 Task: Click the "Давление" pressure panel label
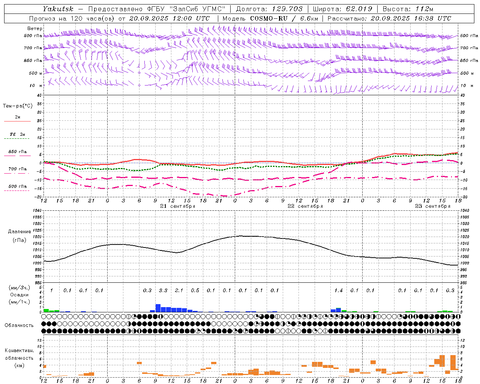[x=19, y=232]
